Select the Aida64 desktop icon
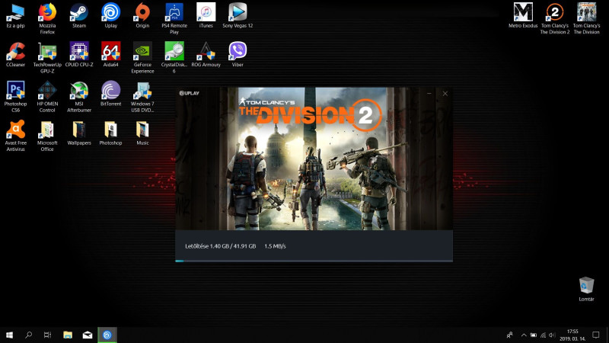The width and height of the screenshot is (609, 343). pos(110,55)
